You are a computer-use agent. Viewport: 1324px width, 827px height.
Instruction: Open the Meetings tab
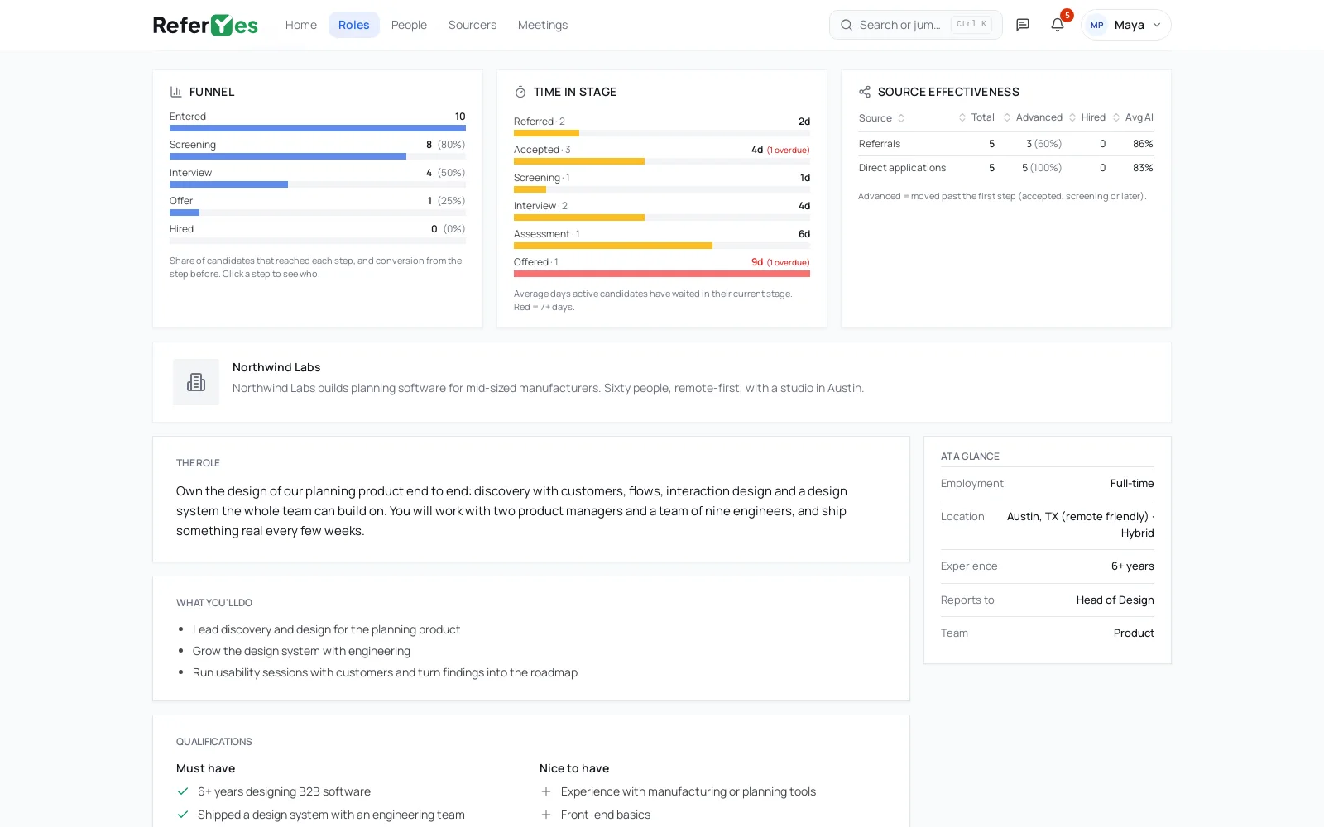[x=543, y=25]
